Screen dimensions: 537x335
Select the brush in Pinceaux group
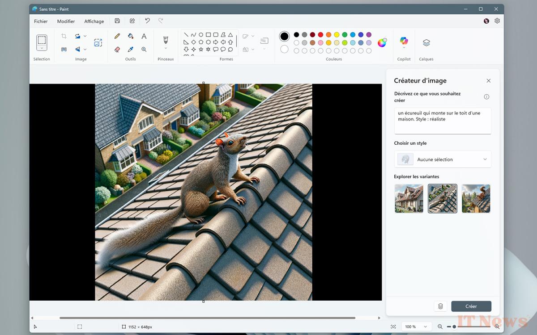[166, 40]
